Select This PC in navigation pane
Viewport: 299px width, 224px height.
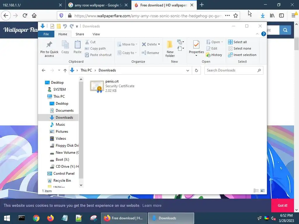(59, 97)
